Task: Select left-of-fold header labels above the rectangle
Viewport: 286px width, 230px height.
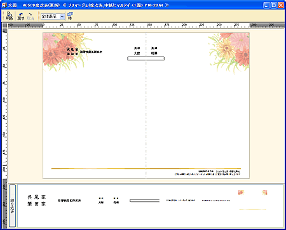Action: [x=137, y=51]
